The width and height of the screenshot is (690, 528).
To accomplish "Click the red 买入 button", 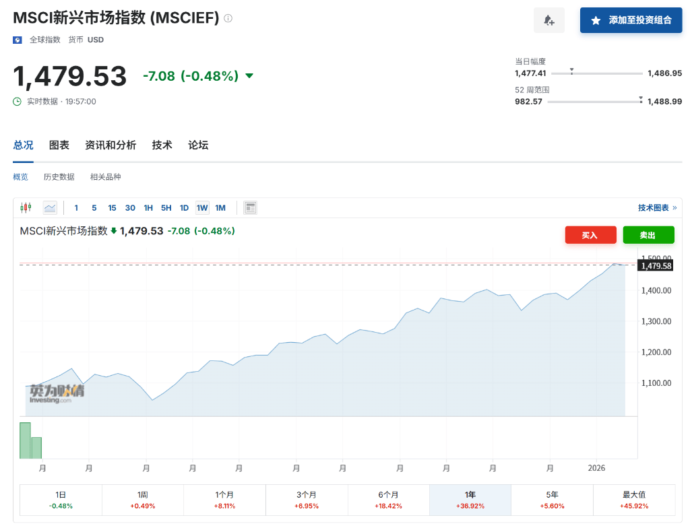I will (590, 234).
